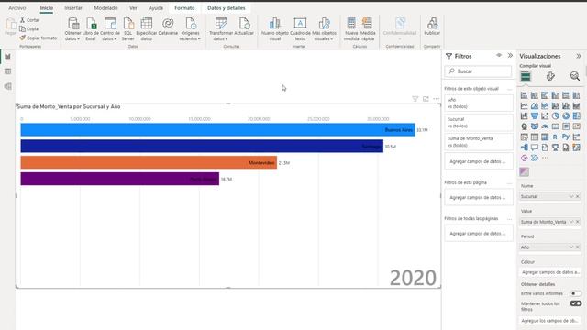The width and height of the screenshot is (587, 330).
Task: Open the model view icon in sidebar
Action: click(x=7, y=86)
